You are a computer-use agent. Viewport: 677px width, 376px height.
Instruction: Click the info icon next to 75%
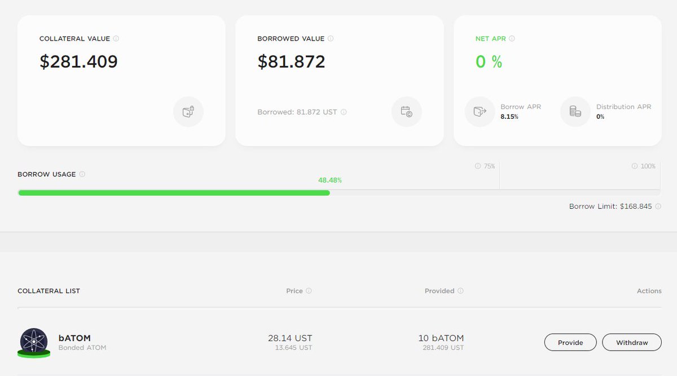pos(478,166)
